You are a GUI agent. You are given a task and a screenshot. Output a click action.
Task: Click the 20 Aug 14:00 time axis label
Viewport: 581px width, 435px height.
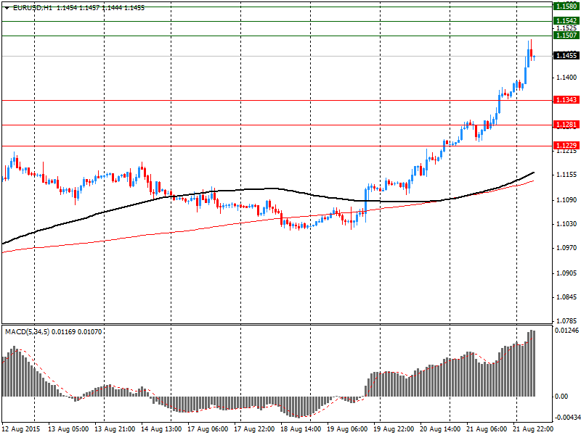tap(440, 429)
